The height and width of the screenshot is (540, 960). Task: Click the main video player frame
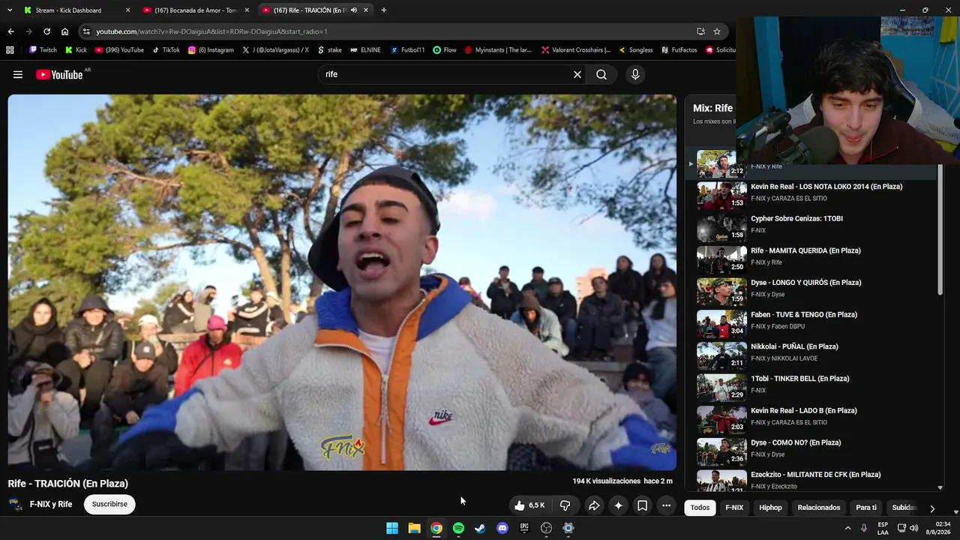click(x=342, y=282)
